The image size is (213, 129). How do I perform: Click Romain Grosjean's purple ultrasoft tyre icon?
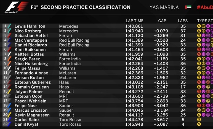pyautogui.click(x=204, y=87)
